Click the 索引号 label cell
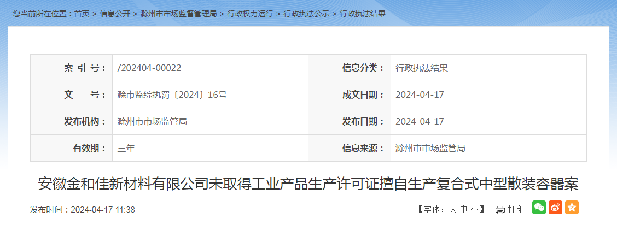 72,68
